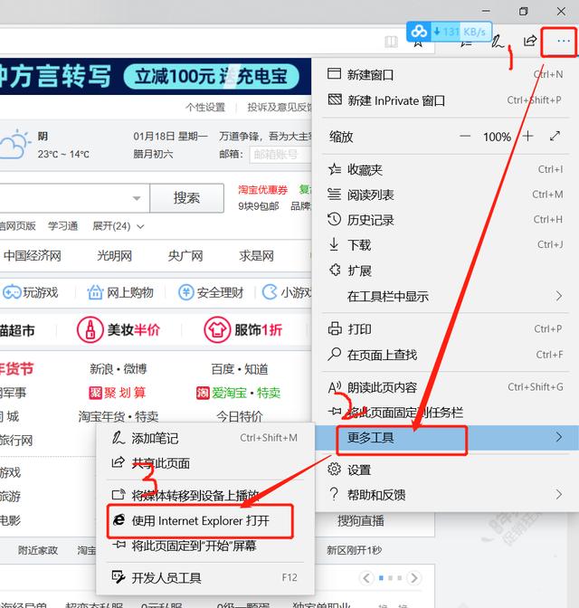Open 今日特价 link
This screenshot has width=579, height=608.
click(x=239, y=417)
